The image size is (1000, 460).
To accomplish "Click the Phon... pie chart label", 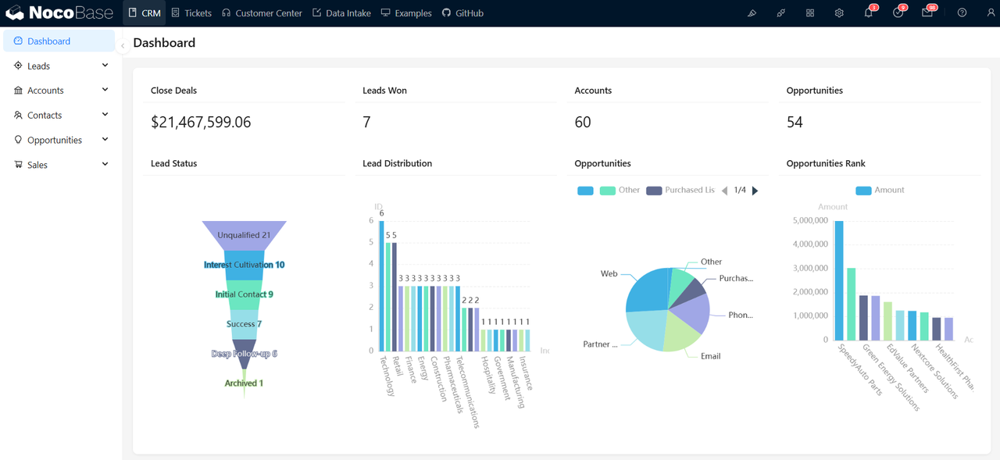I will point(740,316).
